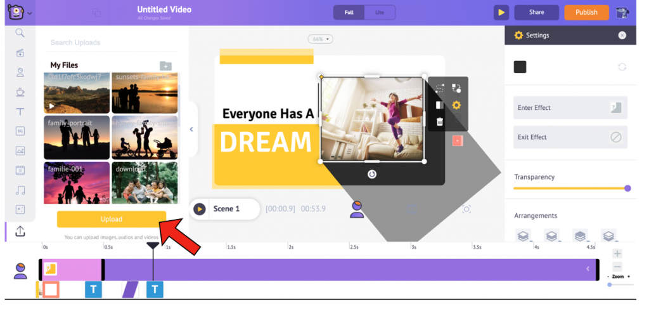The width and height of the screenshot is (649, 311).
Task: Create new folder in My Files
Action: [165, 65]
